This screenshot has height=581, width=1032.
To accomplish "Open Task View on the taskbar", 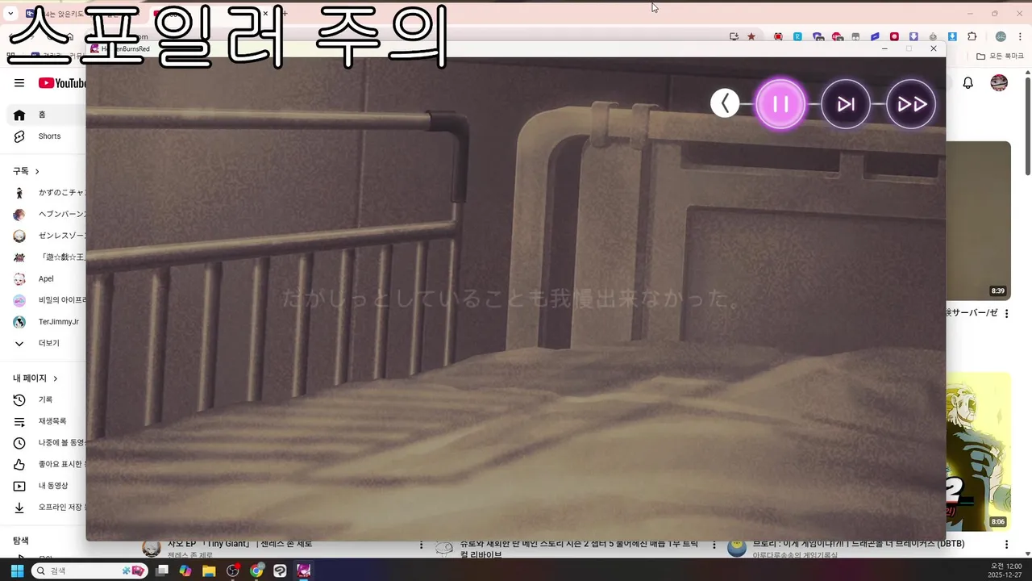I will click(162, 571).
